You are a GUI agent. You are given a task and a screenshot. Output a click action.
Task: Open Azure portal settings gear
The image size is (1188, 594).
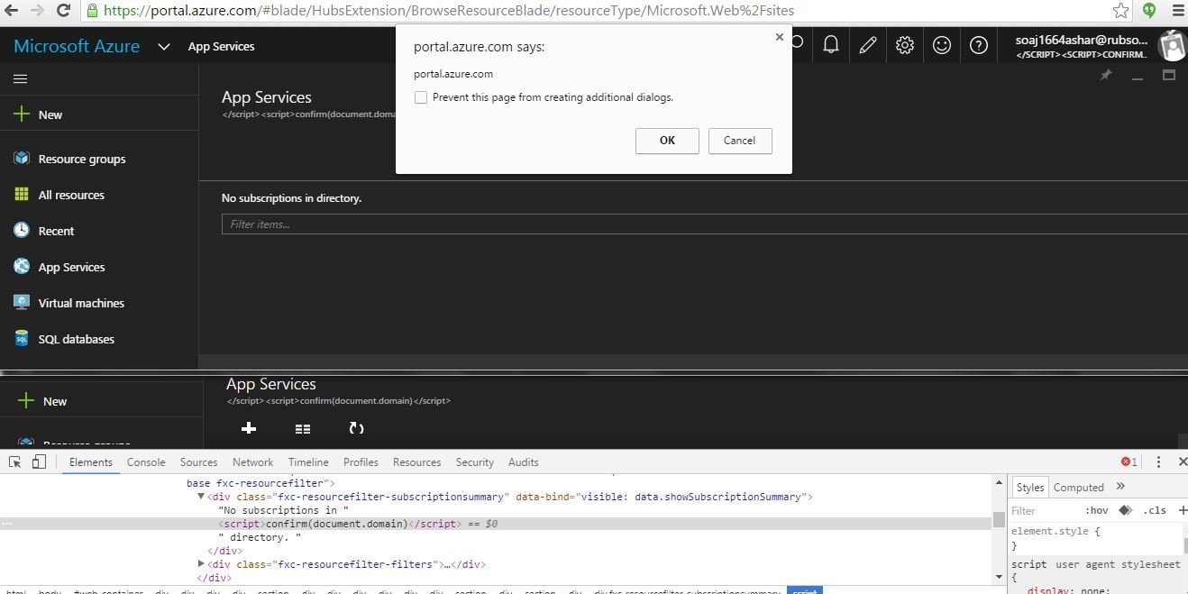[x=905, y=45]
